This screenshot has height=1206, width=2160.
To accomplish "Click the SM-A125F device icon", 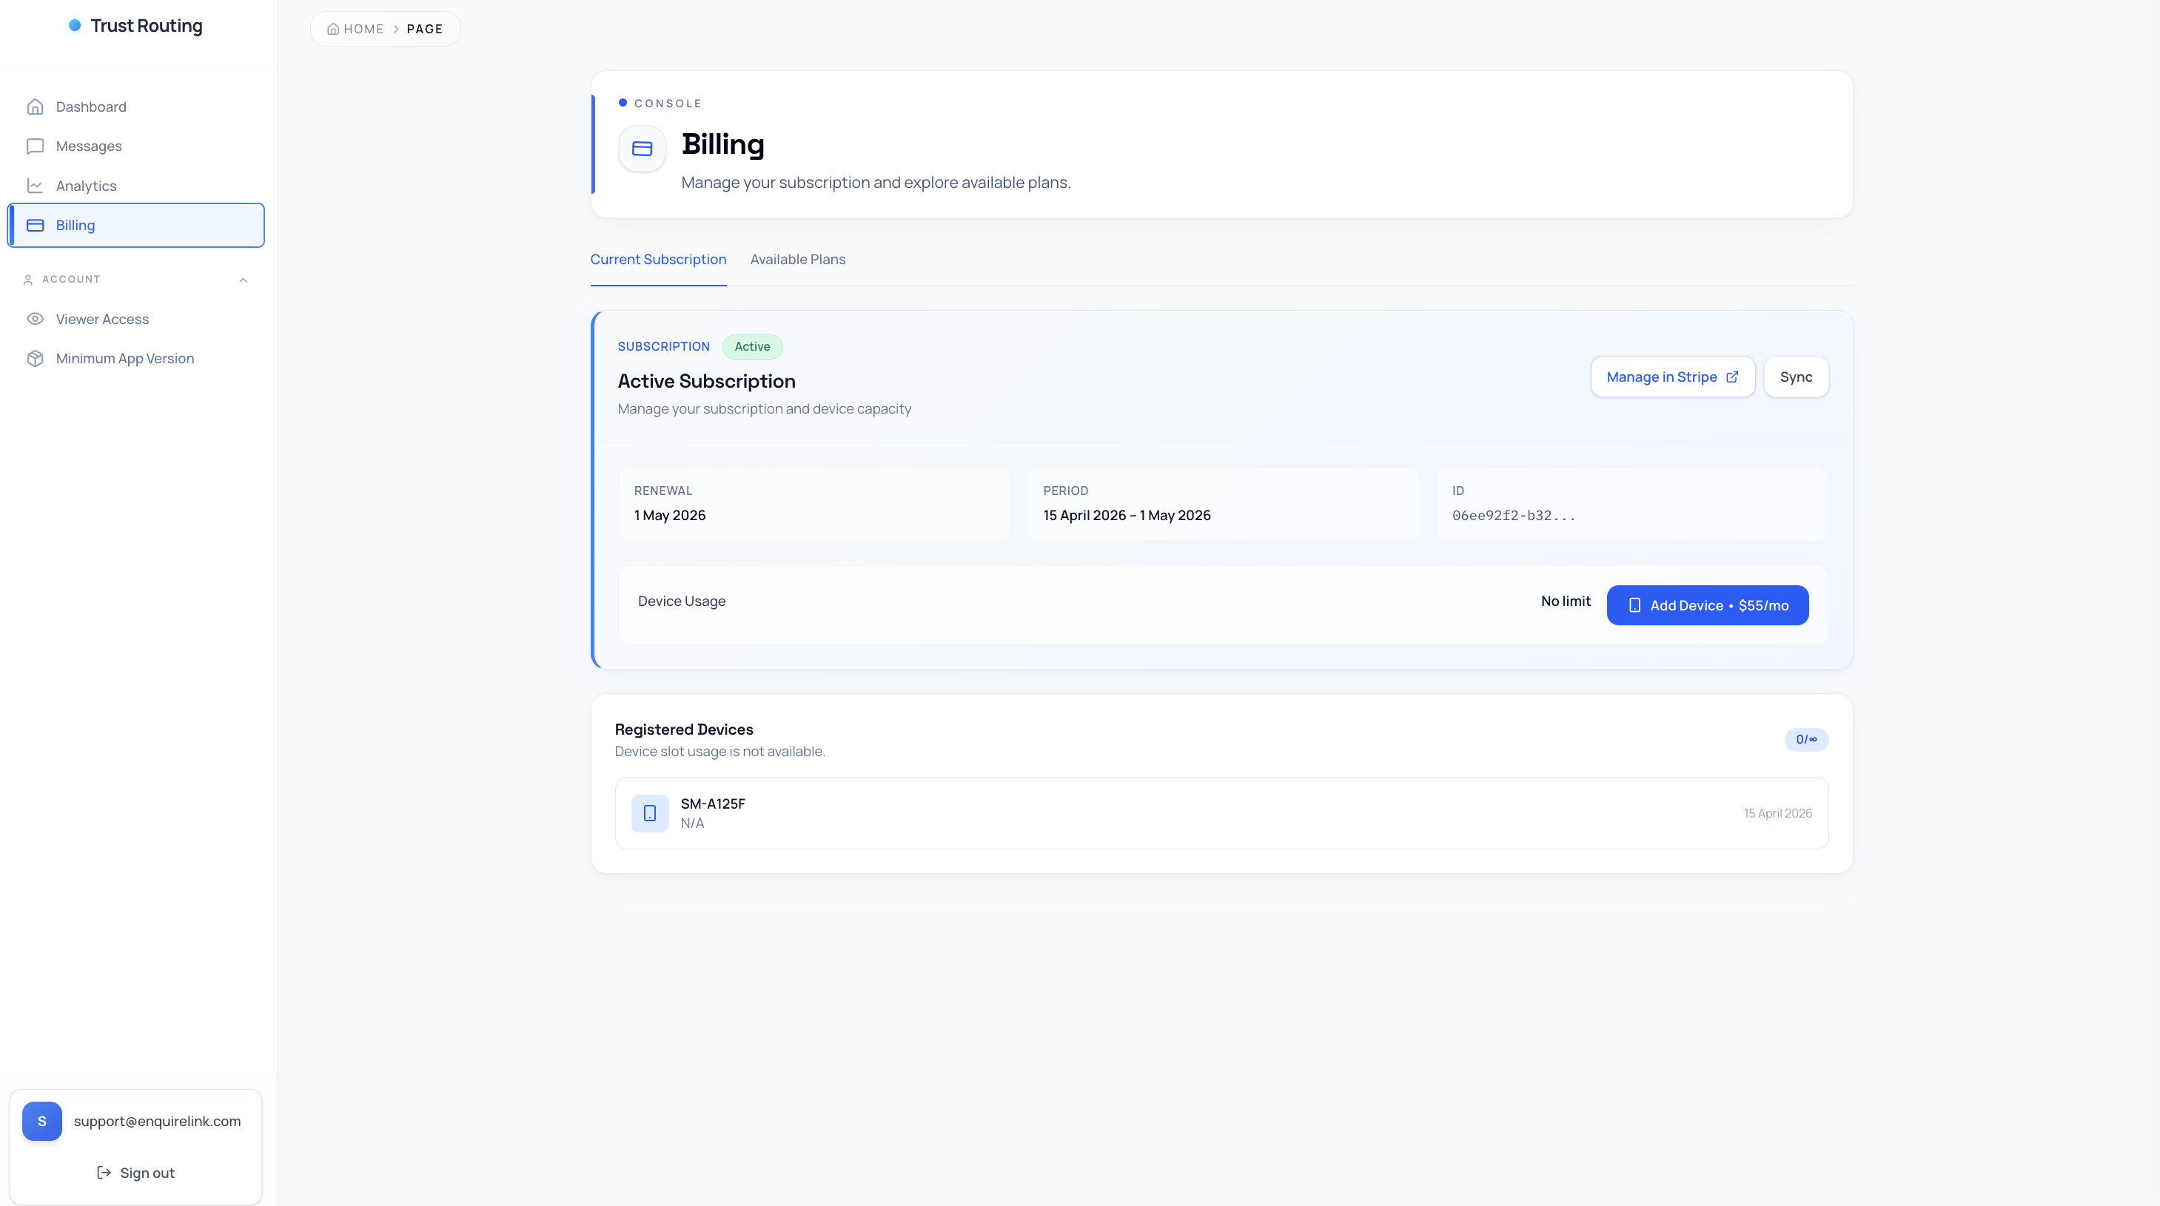I will tap(650, 813).
